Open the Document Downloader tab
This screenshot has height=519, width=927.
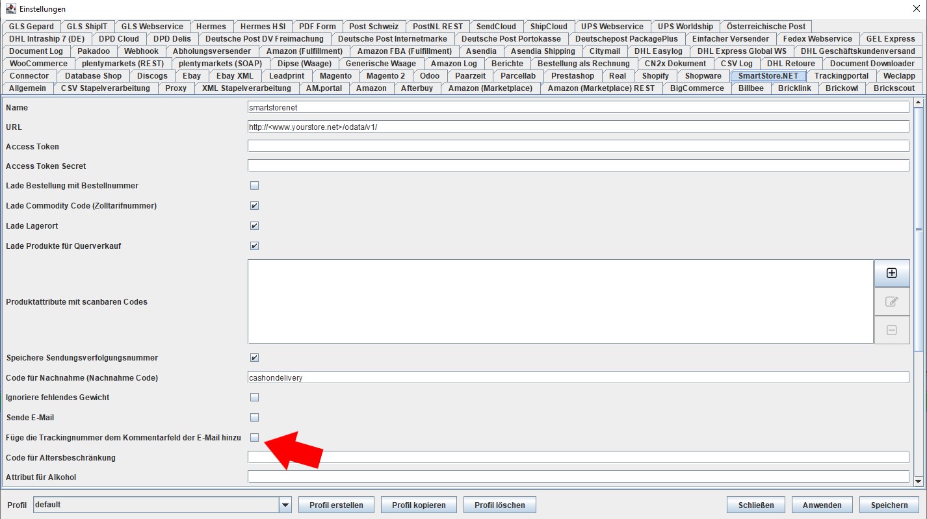[872, 64]
